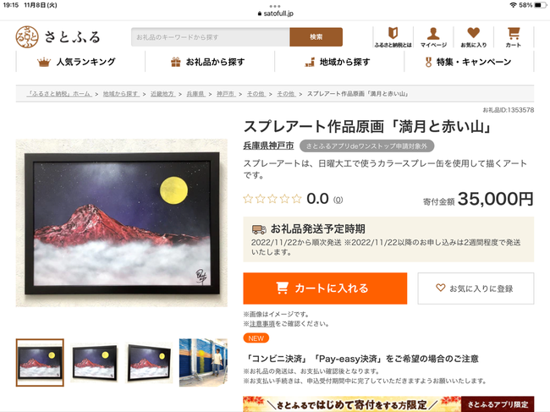Screen dimensions: 550x412
Task: Open お気に入り heart icon in header
Action: click(474, 36)
